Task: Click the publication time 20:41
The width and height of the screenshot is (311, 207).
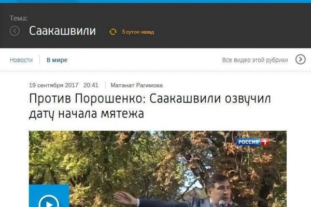Action: (91, 85)
